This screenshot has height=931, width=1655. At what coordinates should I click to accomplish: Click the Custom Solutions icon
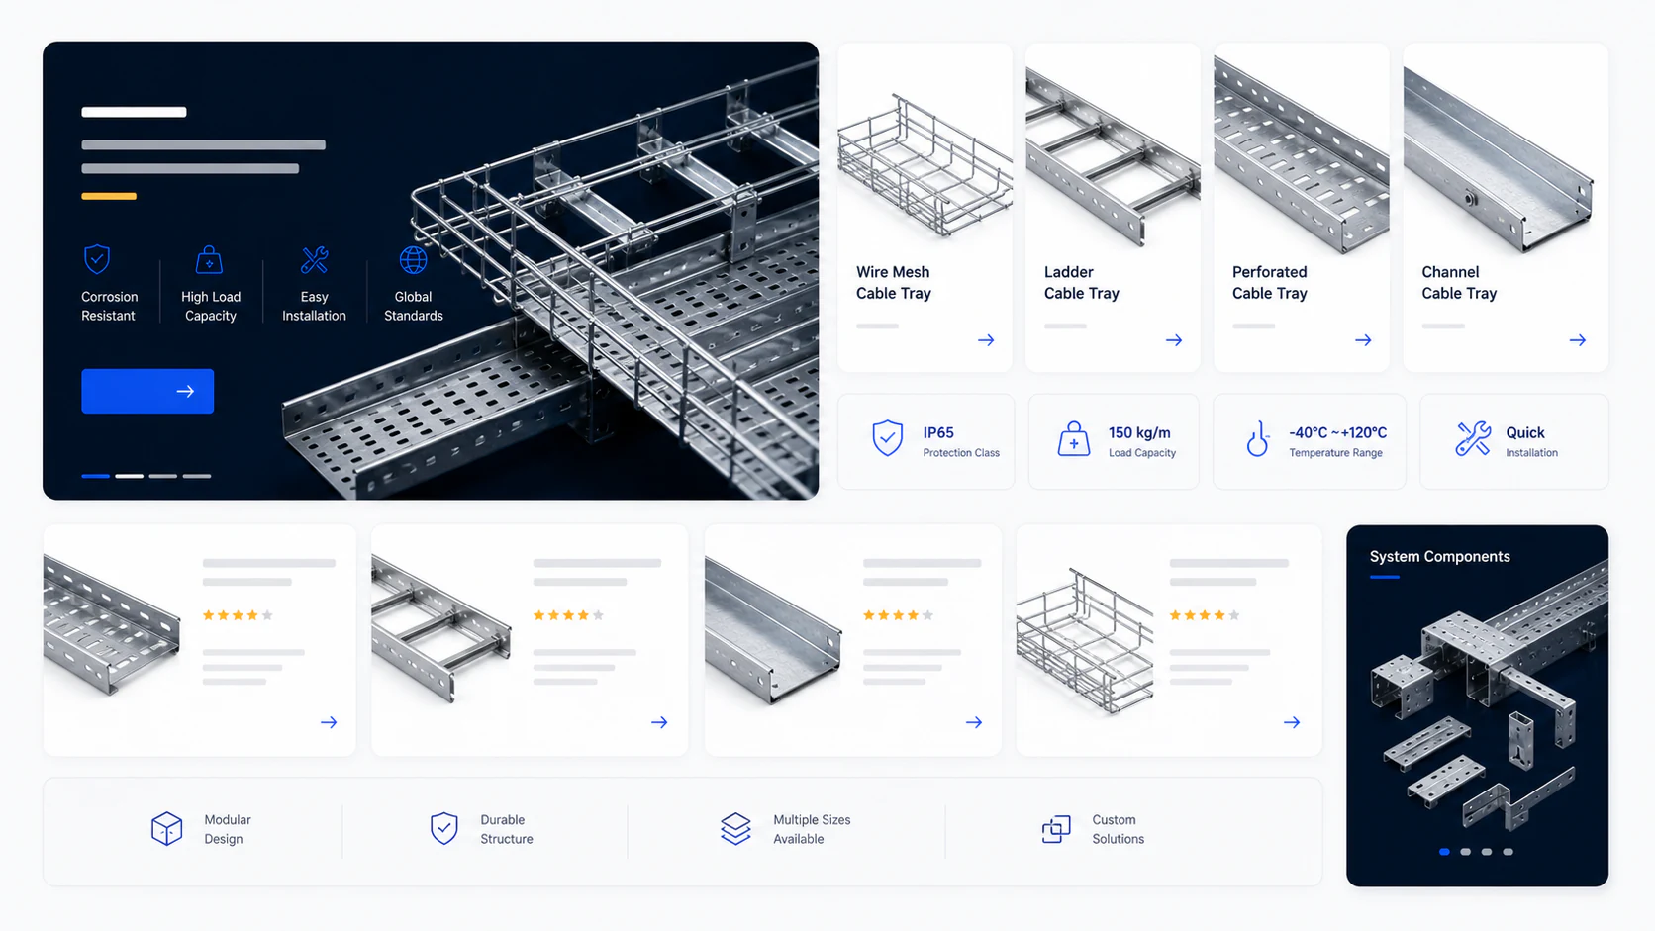tap(1056, 829)
